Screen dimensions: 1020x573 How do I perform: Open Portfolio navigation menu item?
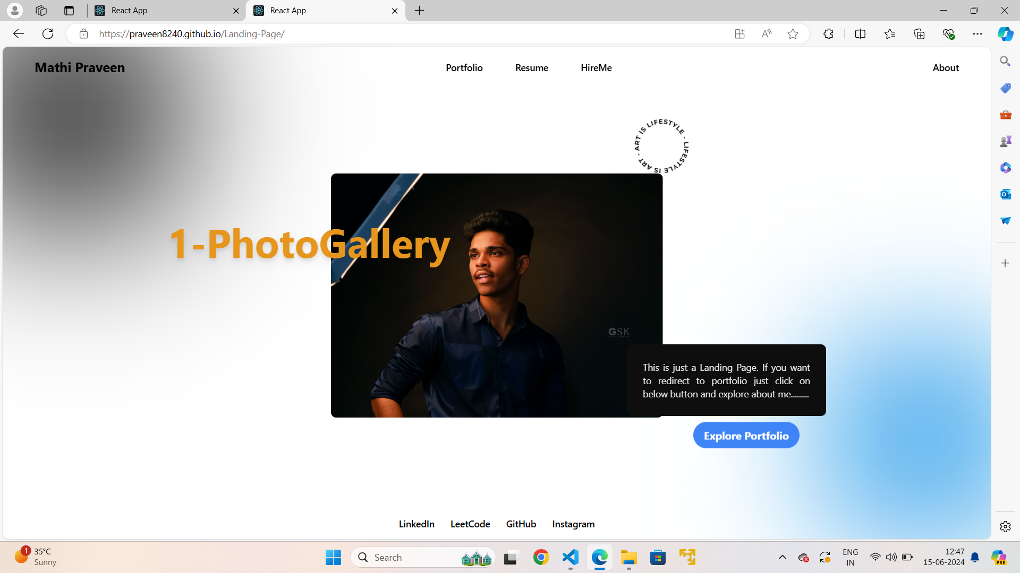[464, 68]
